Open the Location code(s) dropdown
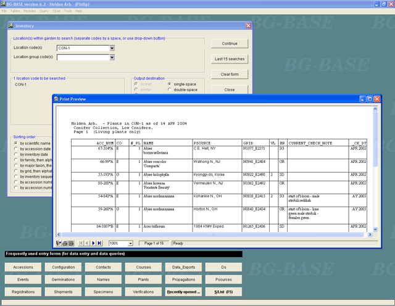The height and width of the screenshot is (306, 395). [112, 48]
